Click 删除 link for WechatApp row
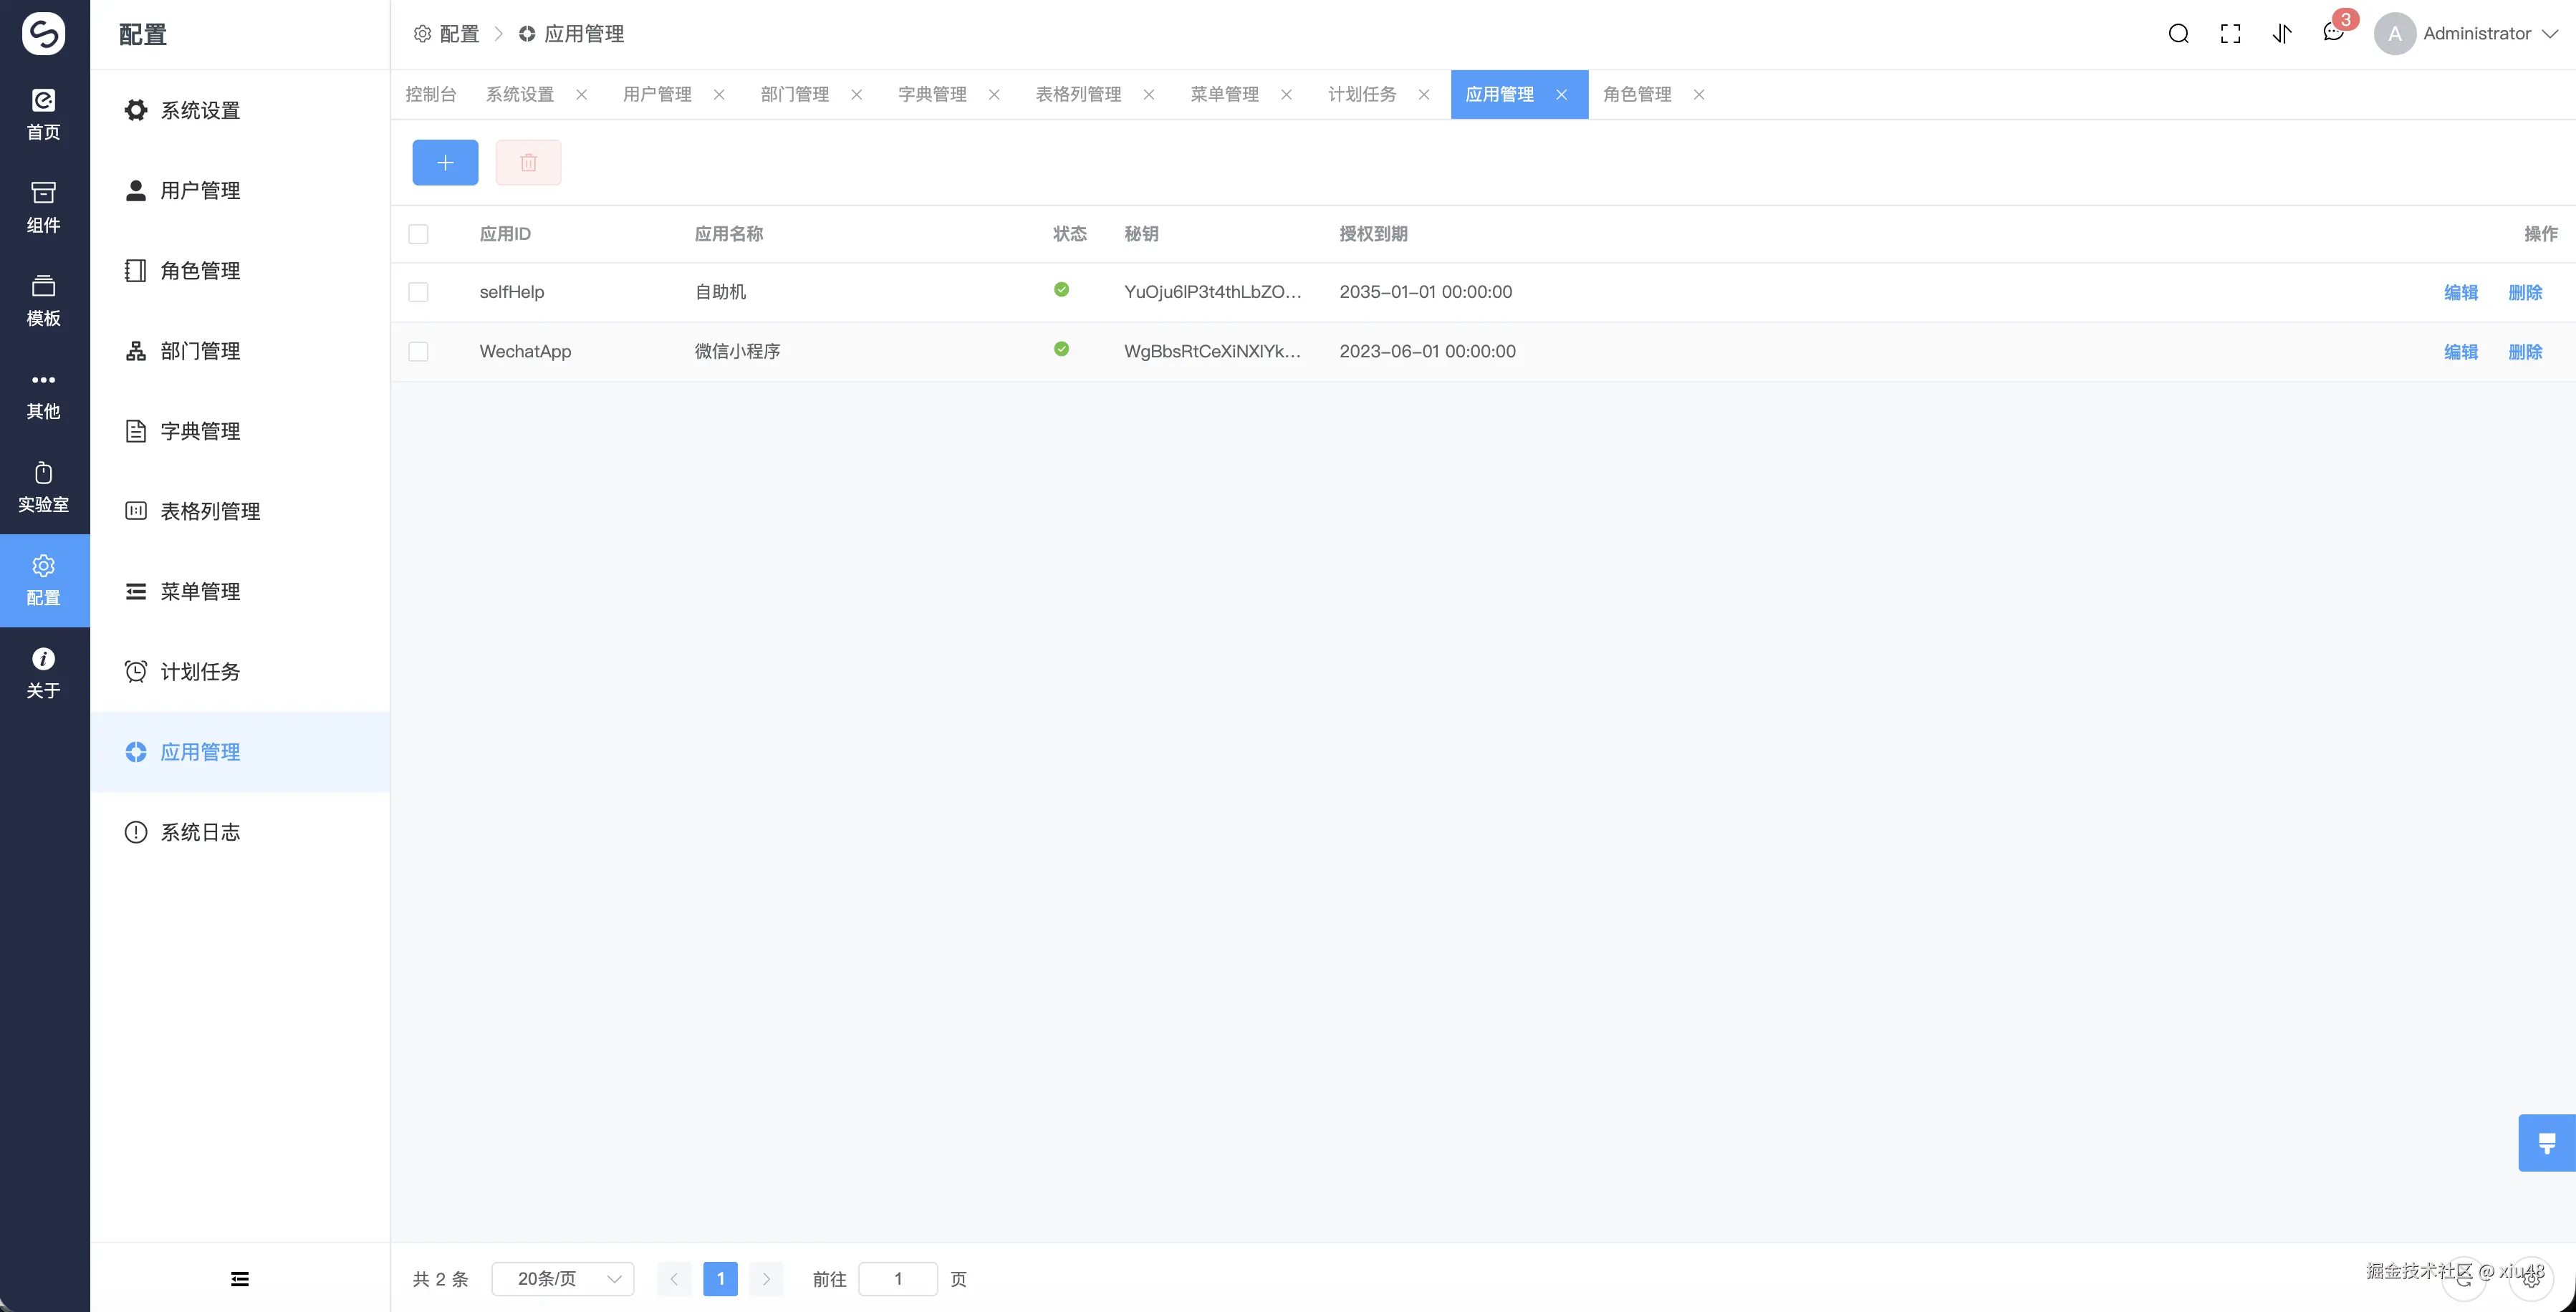The width and height of the screenshot is (2576, 1312). click(2524, 352)
